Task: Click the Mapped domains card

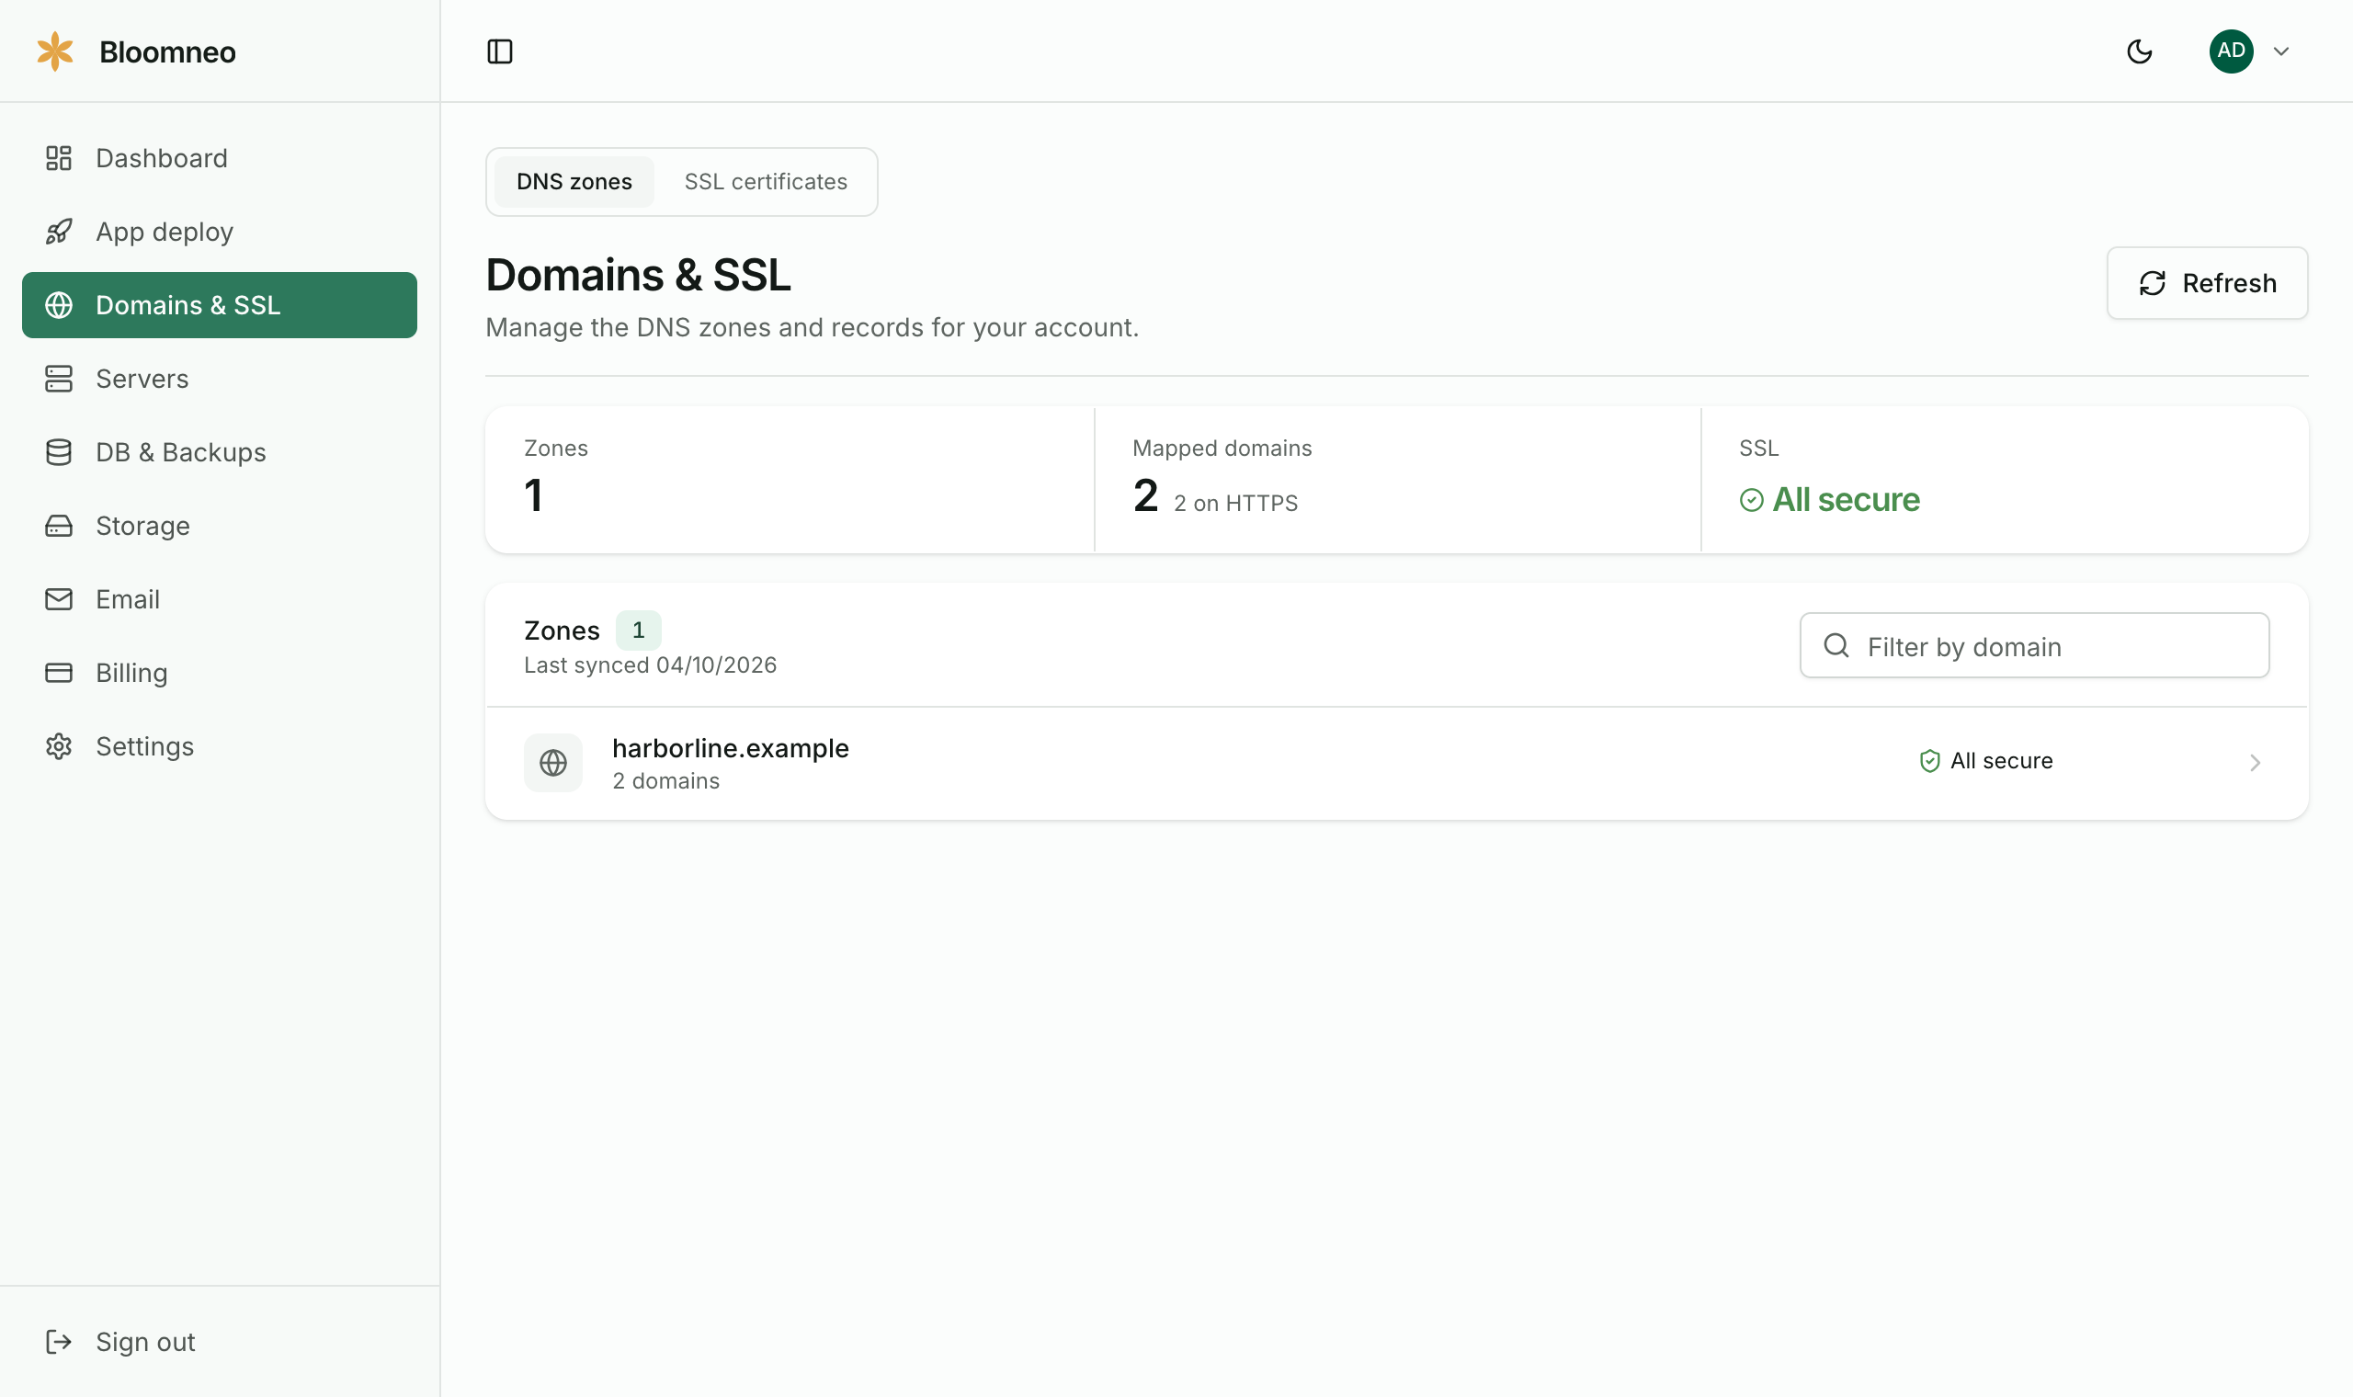Action: coord(1398,479)
